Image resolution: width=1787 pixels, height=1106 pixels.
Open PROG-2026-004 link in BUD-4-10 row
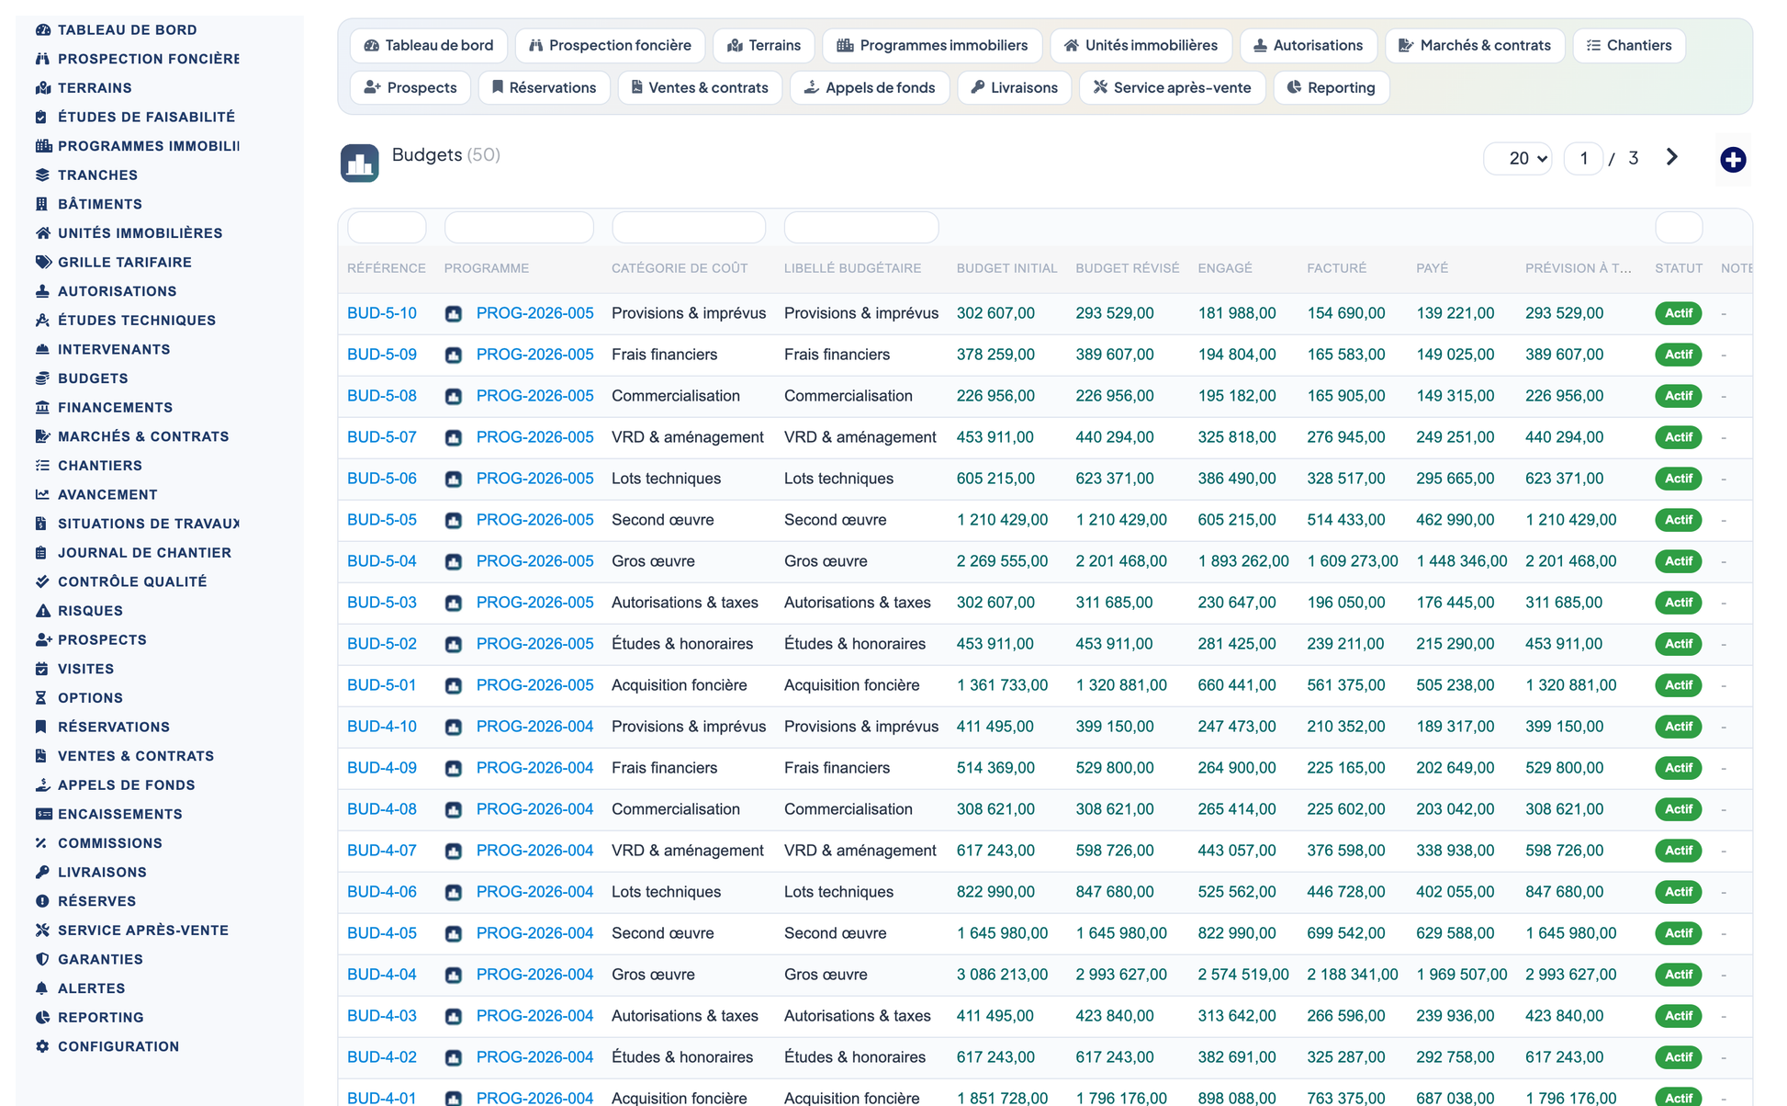[x=534, y=727]
